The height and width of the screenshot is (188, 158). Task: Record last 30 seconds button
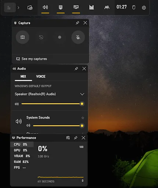click(41, 37)
